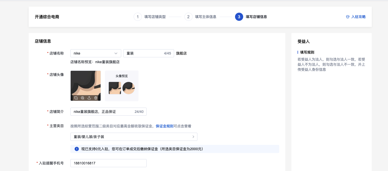Click the 店铺名称预览：nike童装旗舰店 text

point(95,62)
